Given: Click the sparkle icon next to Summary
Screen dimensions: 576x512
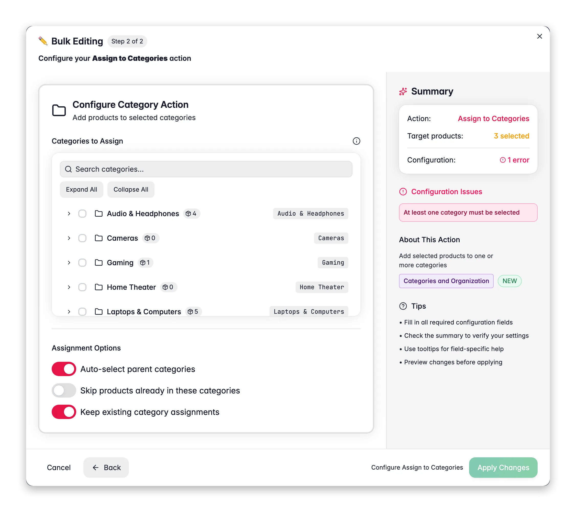Looking at the screenshot, I should 403,91.
